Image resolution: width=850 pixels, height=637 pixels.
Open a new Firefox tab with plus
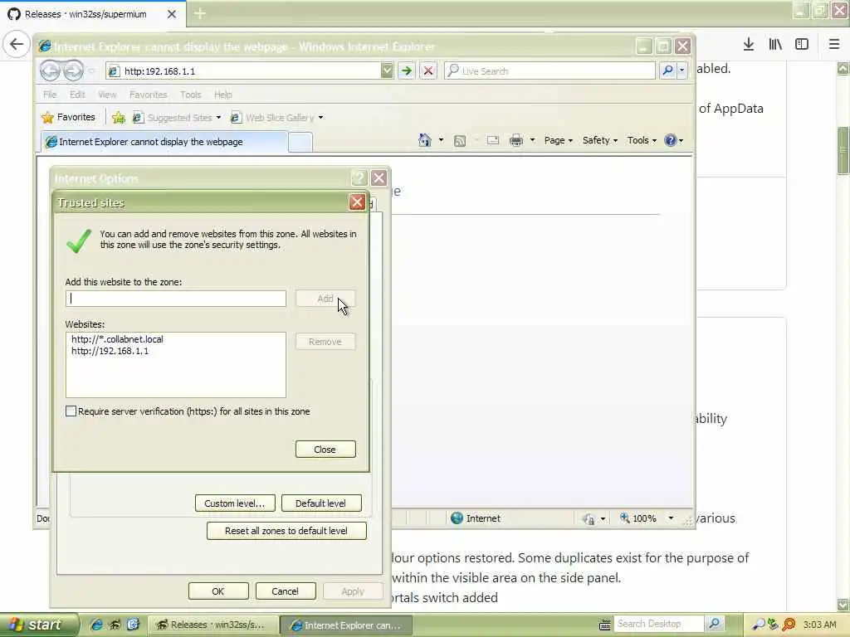(199, 13)
